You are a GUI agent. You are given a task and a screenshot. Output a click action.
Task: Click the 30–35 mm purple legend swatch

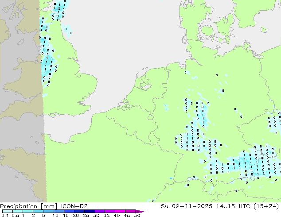[99, 211]
